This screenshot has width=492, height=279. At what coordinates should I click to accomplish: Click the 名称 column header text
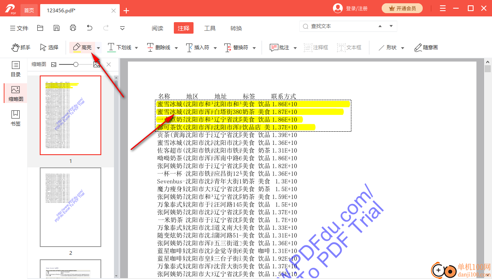[x=164, y=96]
